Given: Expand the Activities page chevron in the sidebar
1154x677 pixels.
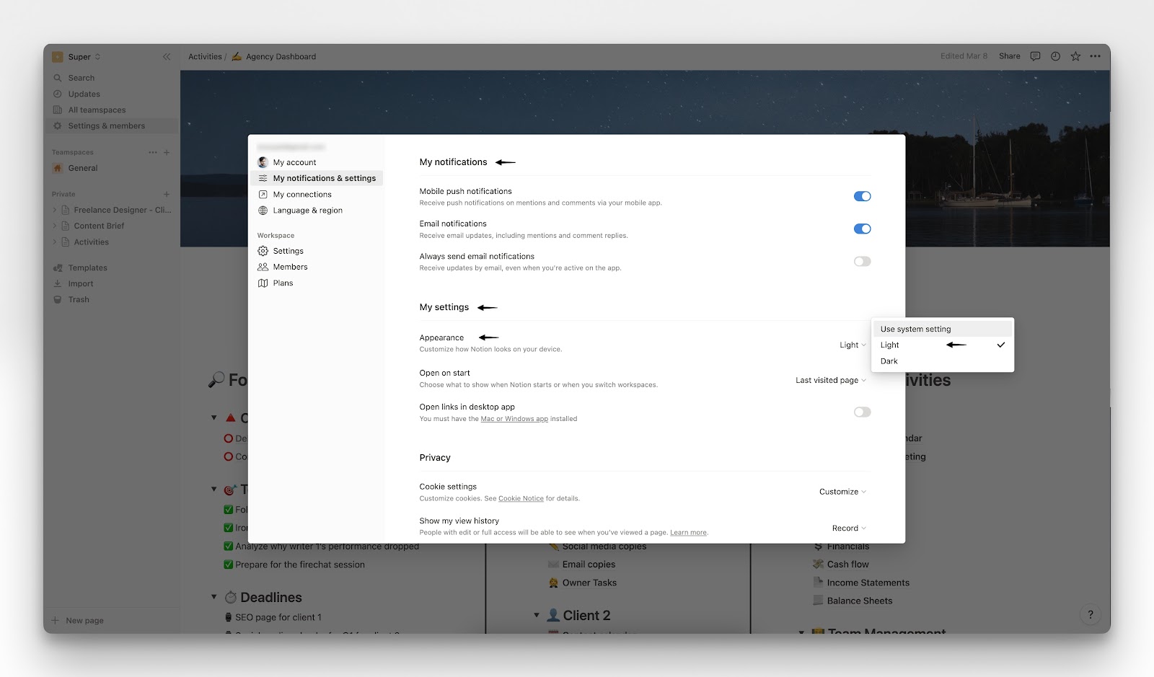Looking at the screenshot, I should (x=55, y=242).
